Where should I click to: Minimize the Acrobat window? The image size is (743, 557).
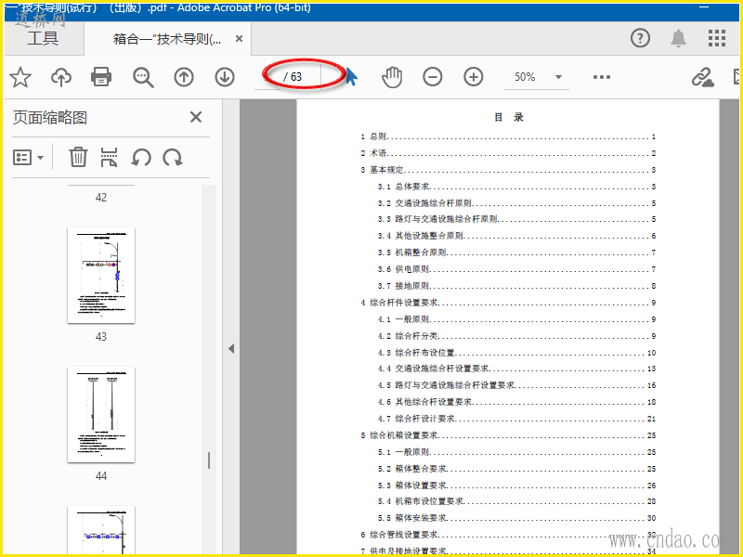(704, 7)
